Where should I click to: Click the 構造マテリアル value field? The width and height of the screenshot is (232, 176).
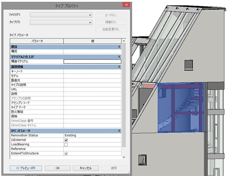[92, 61]
